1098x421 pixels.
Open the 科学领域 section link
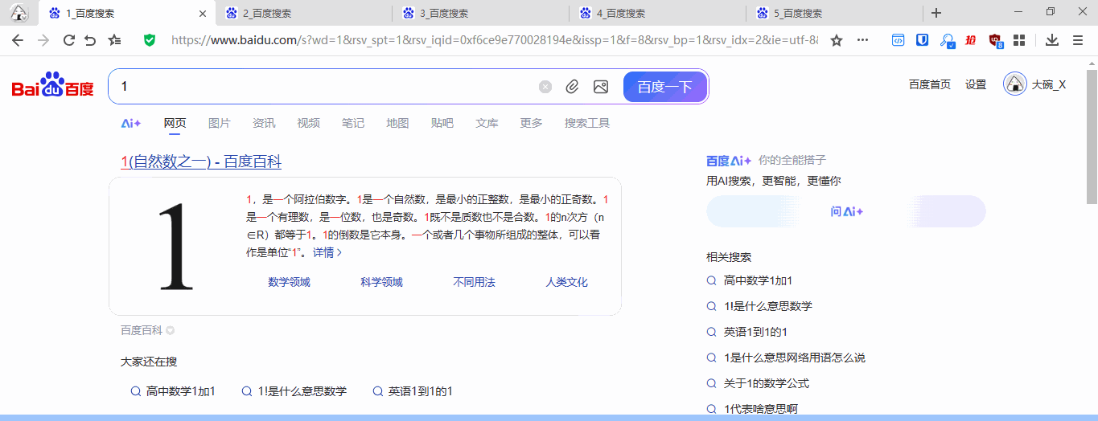pyautogui.click(x=381, y=282)
